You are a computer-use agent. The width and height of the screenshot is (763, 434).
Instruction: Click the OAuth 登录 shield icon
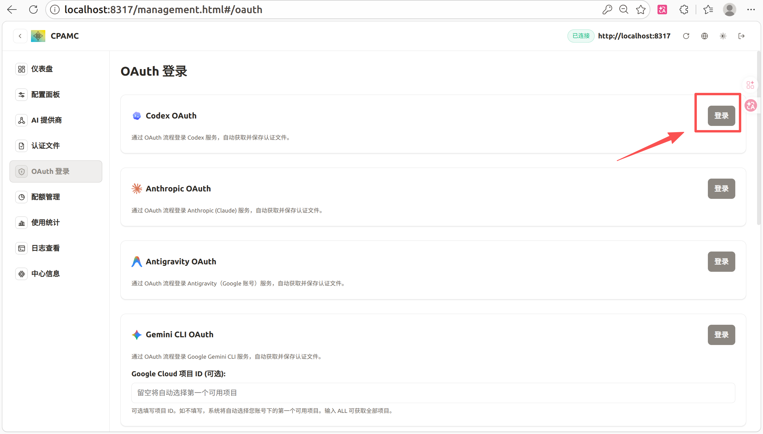pos(21,171)
